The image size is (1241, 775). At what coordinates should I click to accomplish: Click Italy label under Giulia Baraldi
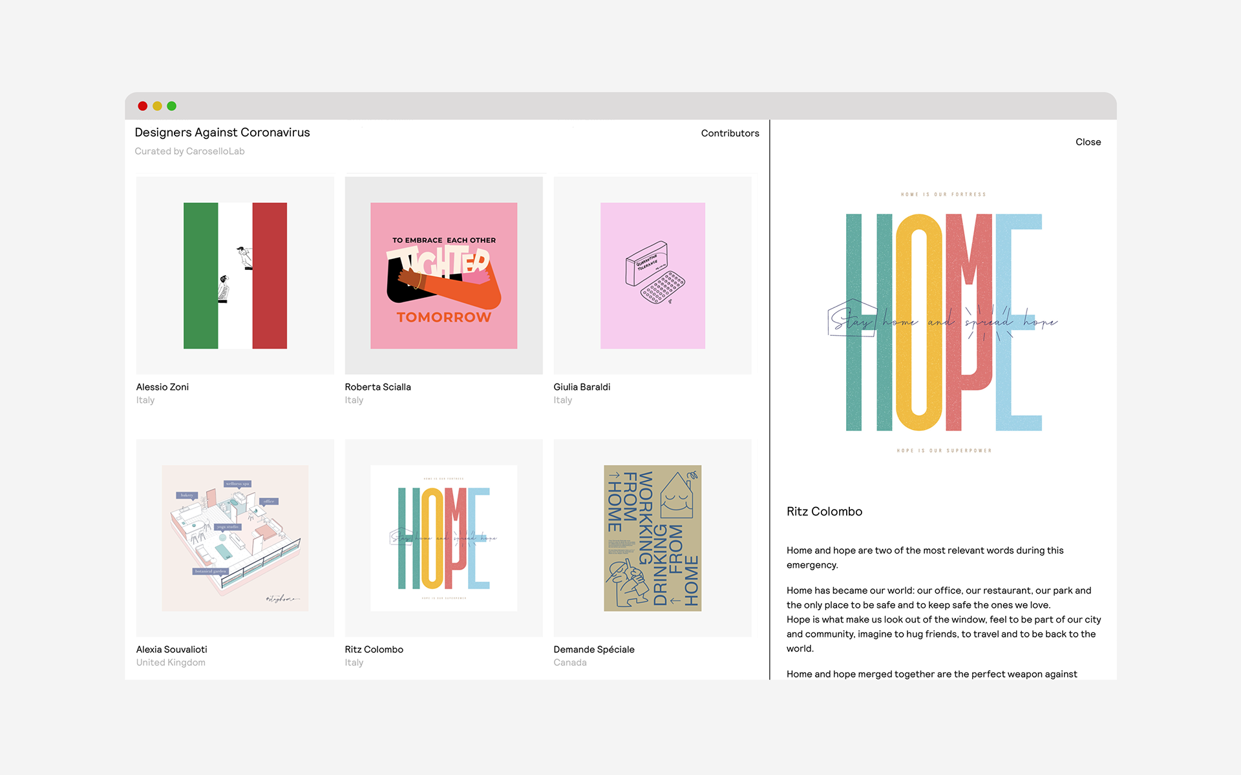[x=563, y=400]
